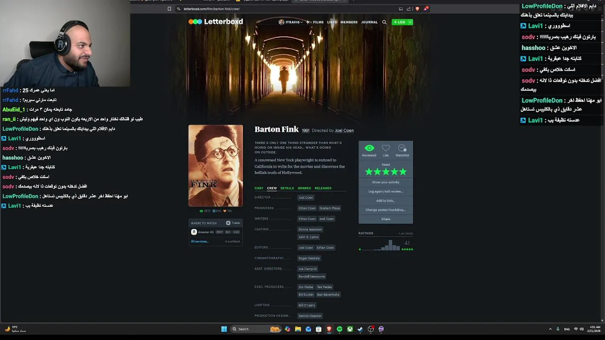Click Show your activity
605x340 pixels.
pos(386,182)
